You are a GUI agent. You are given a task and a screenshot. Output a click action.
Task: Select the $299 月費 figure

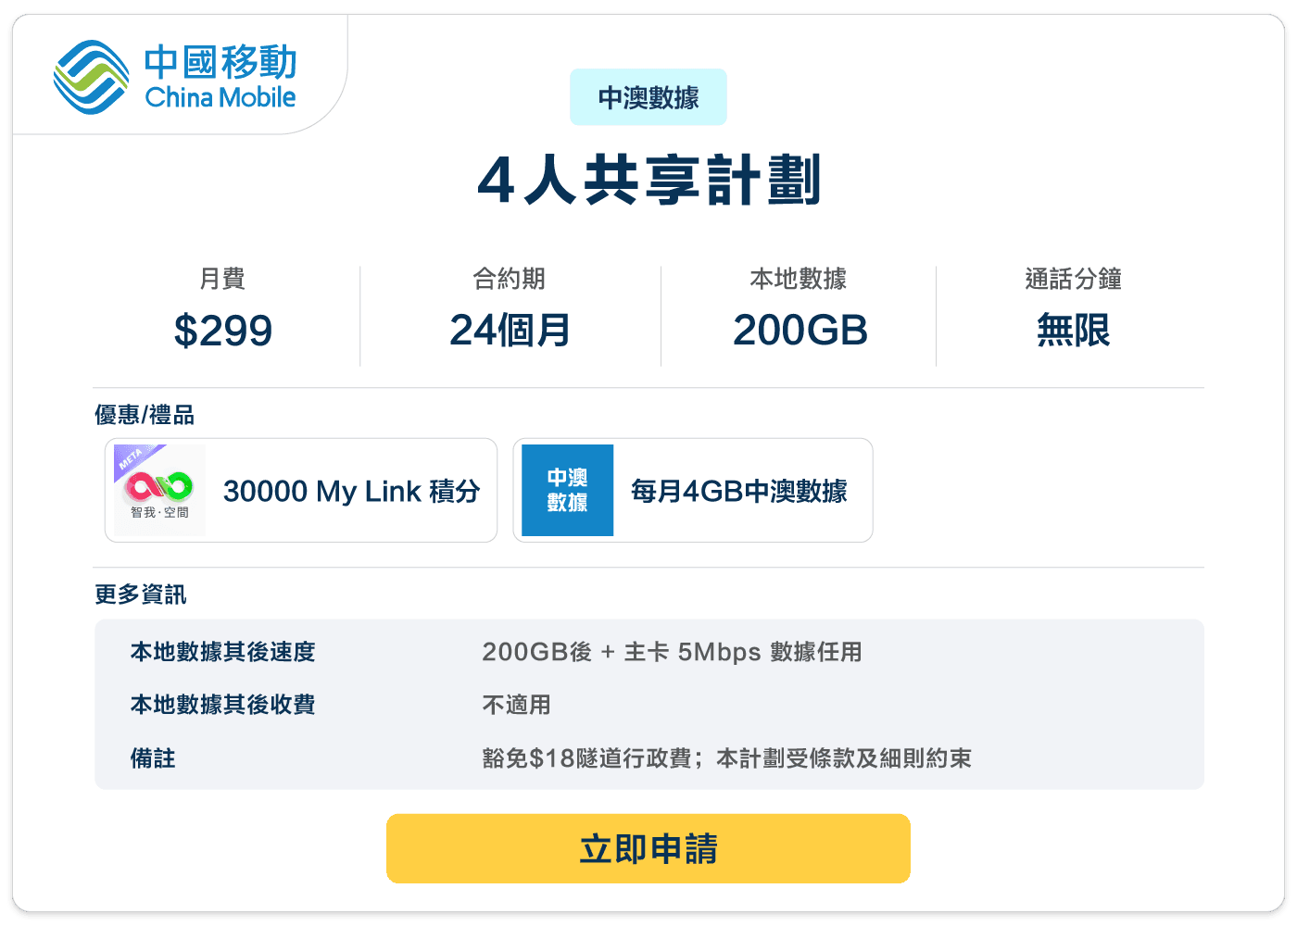coord(225,331)
